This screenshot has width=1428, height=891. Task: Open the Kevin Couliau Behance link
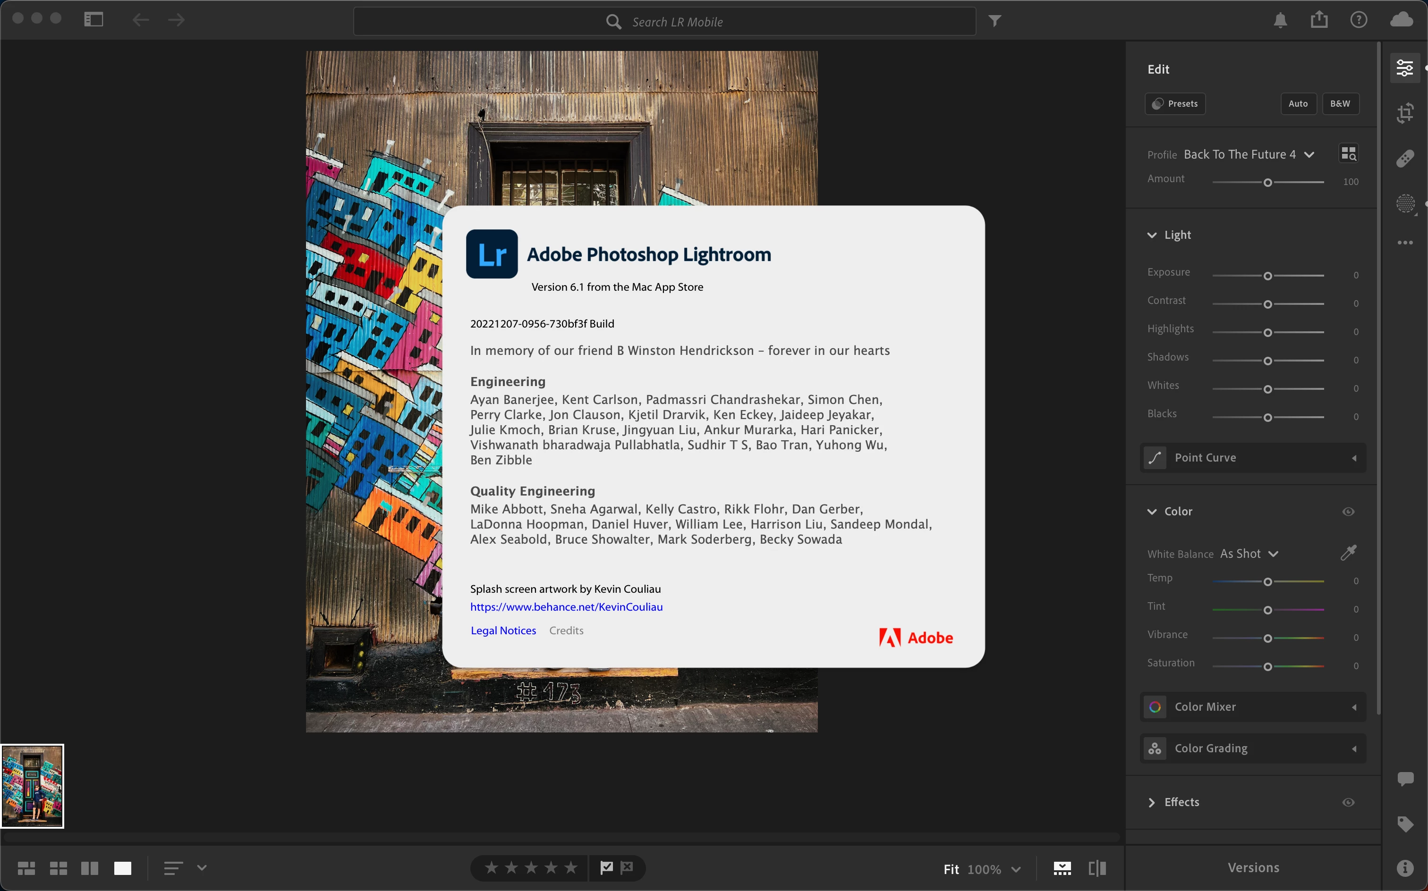pos(566,607)
